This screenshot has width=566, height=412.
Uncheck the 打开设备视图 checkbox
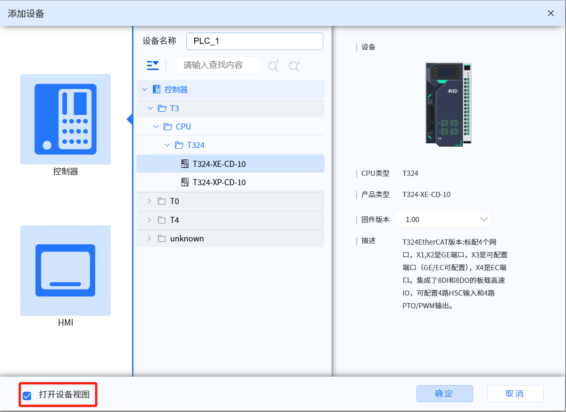tap(27, 395)
